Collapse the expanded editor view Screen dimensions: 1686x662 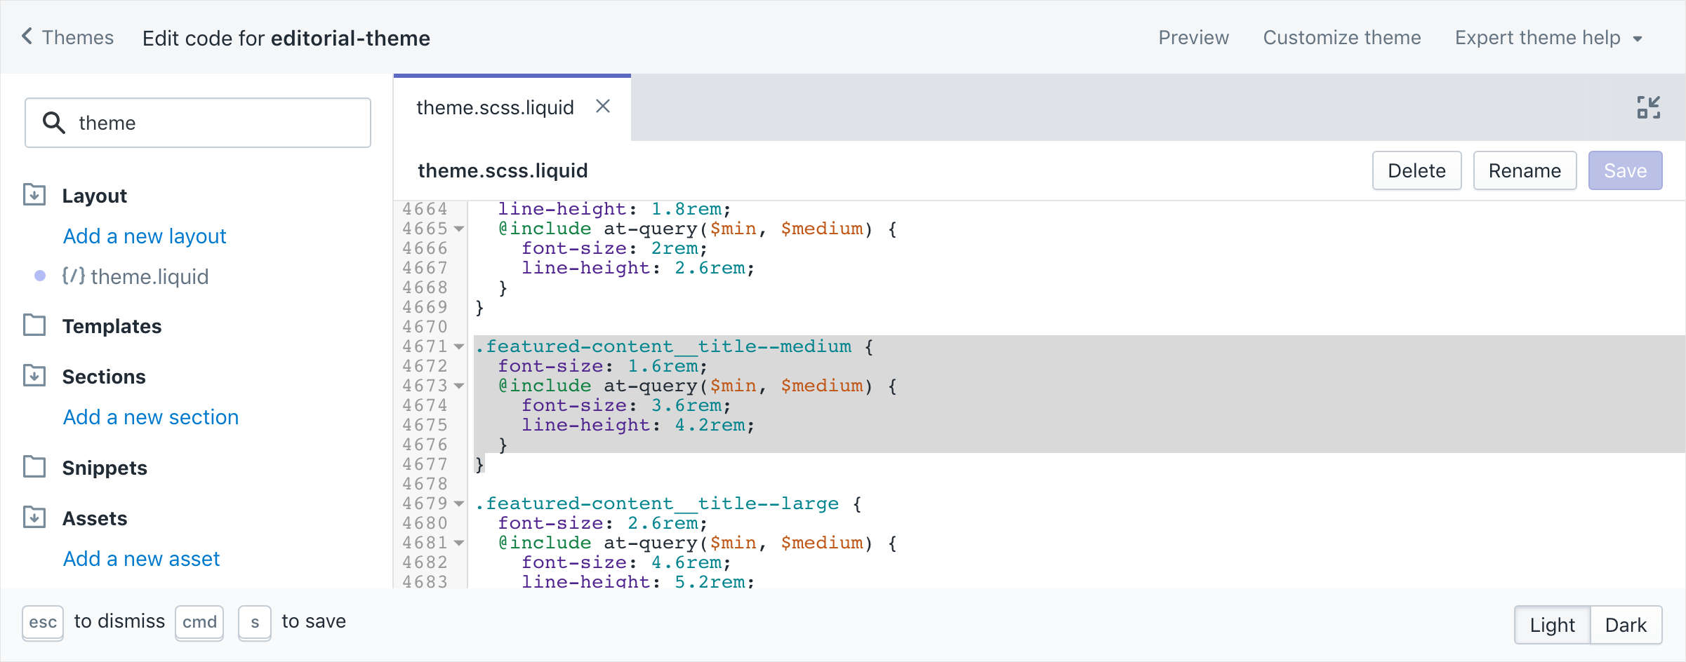click(x=1649, y=107)
